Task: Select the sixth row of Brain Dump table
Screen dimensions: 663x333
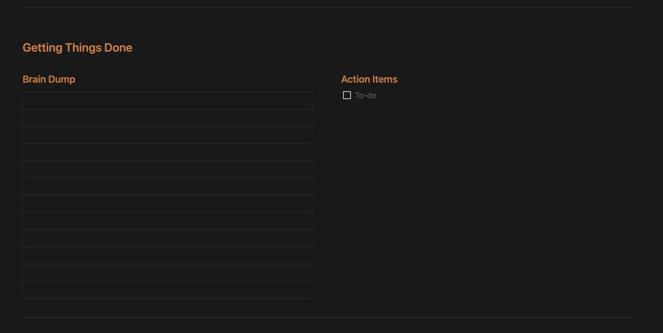Action: 167,187
